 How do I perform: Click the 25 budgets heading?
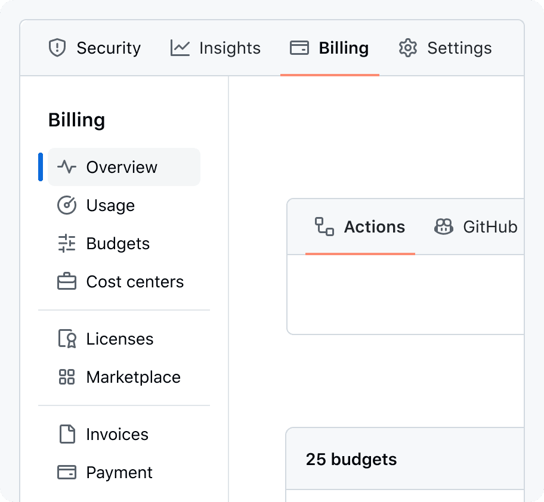(351, 459)
